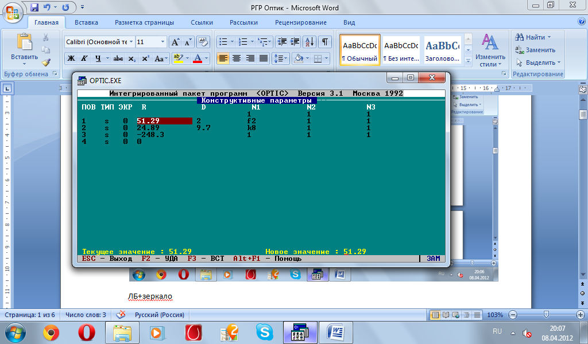Viewport: 588px width, 344px height.
Task: Toggle paragraph marks display
Action: point(325,42)
